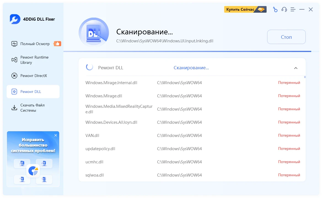Viewport: 322px width, 198px height.
Task: Click Потерянный status for Windows.Devices.AllJoyn.dll
Action: click(x=289, y=122)
